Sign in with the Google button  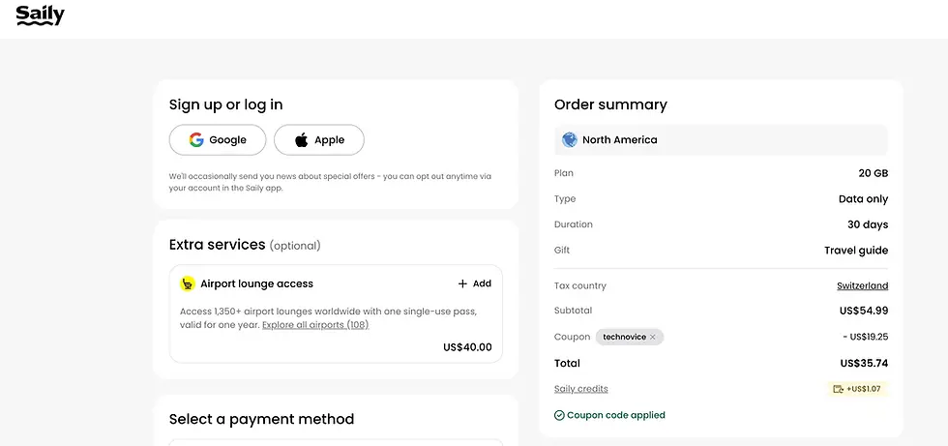click(218, 140)
